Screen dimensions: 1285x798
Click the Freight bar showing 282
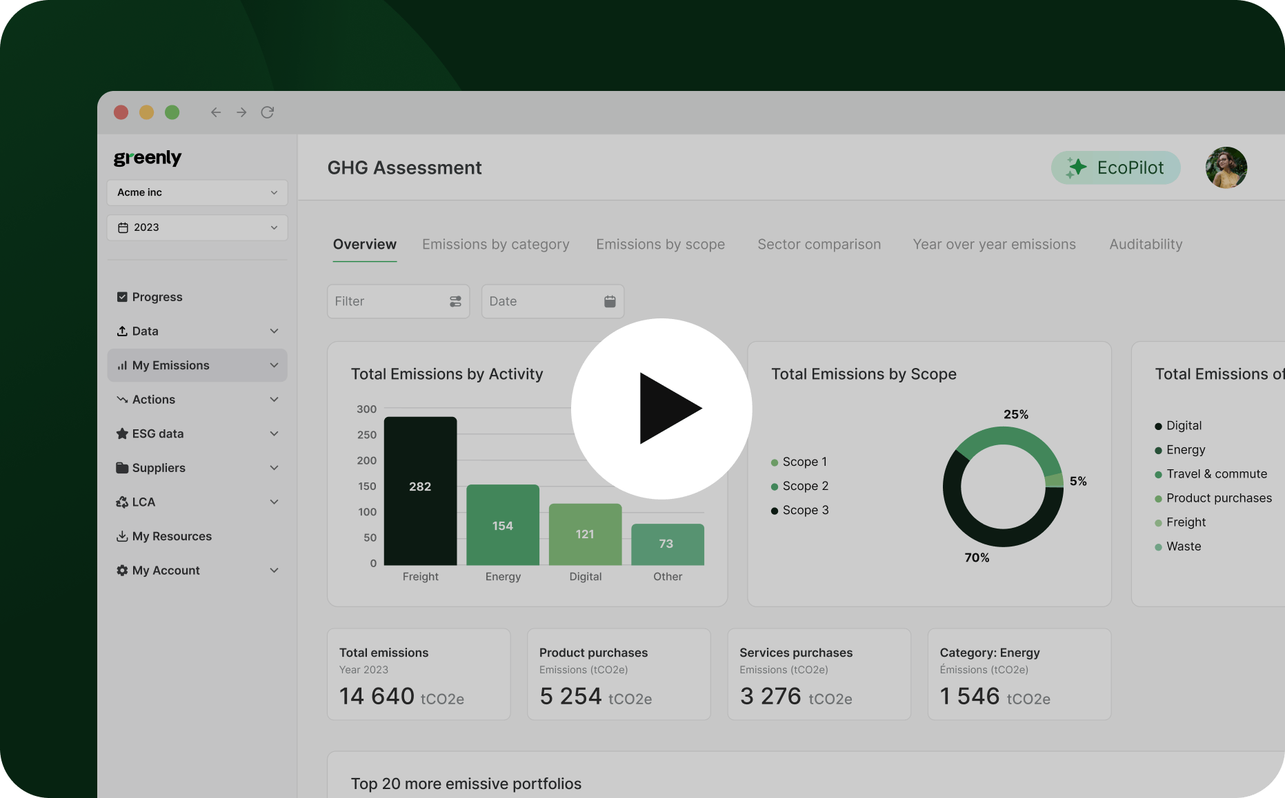click(x=420, y=491)
